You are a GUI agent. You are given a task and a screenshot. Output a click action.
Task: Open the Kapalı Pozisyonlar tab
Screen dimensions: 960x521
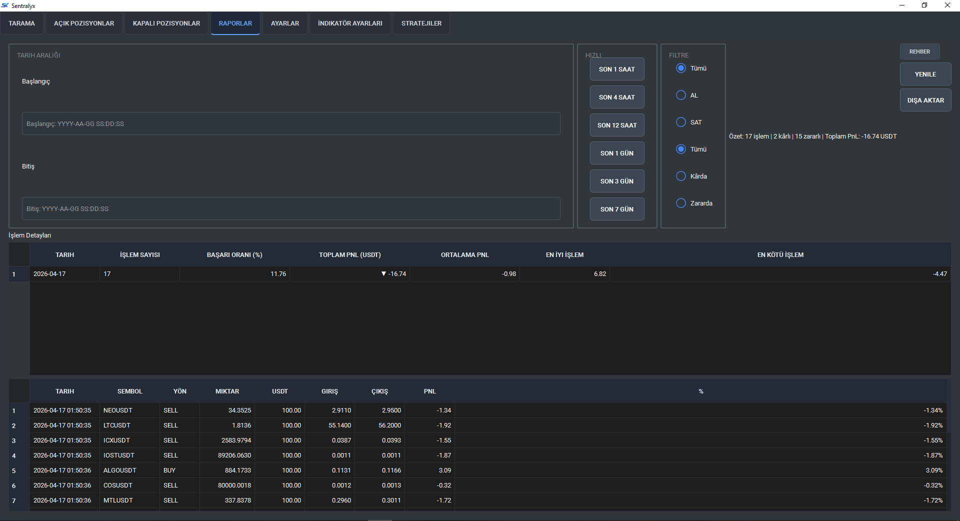[x=166, y=23]
